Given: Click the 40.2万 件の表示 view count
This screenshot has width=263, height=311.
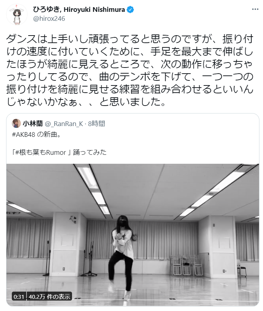Looking at the screenshot, I should click(x=49, y=297).
